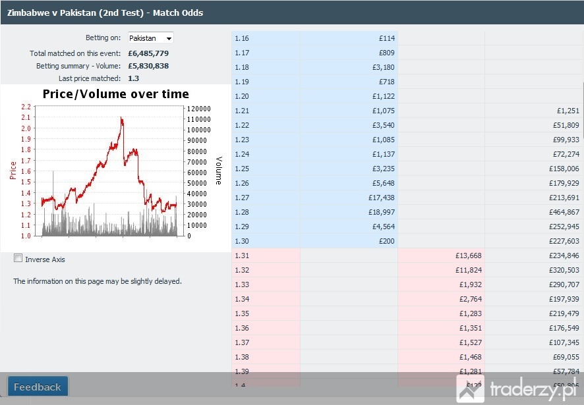Click the traderzy.pl logo icon
The width and height of the screenshot is (584, 405).
click(x=471, y=389)
